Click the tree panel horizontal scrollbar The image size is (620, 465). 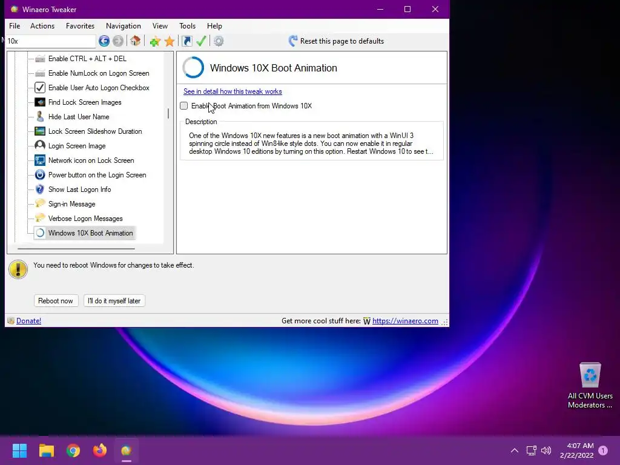(76, 249)
